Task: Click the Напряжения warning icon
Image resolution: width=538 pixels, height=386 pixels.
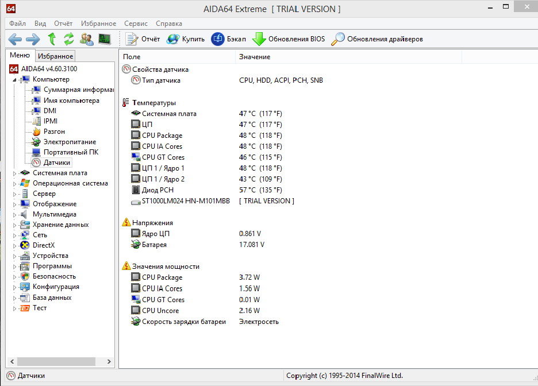Action: 126,222
